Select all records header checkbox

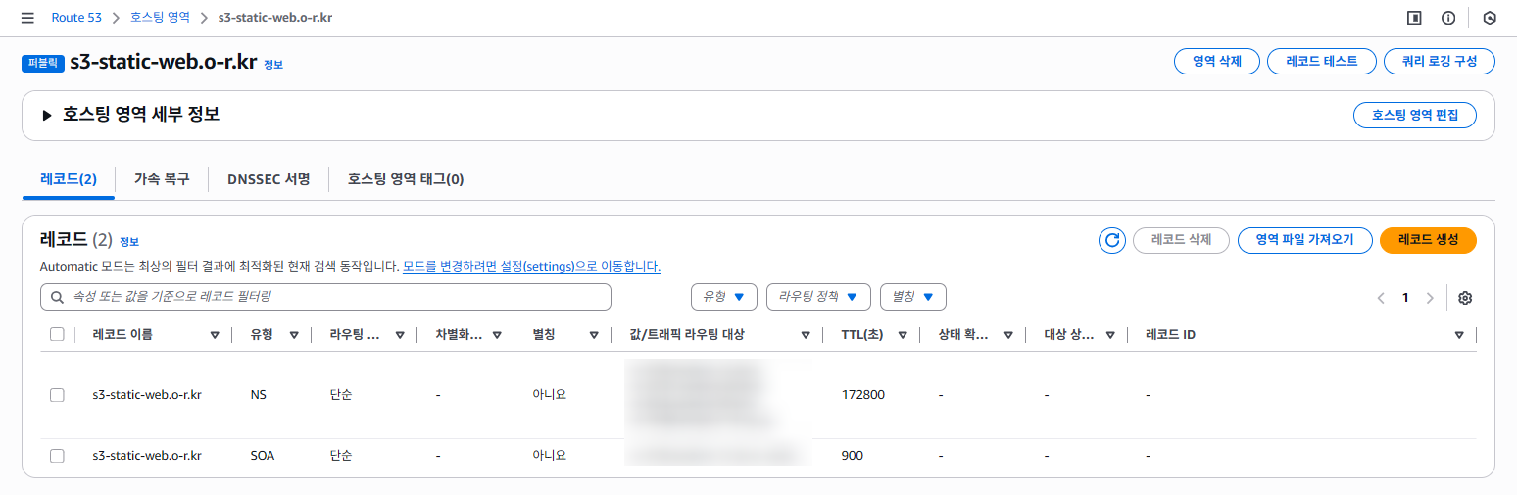click(x=57, y=335)
